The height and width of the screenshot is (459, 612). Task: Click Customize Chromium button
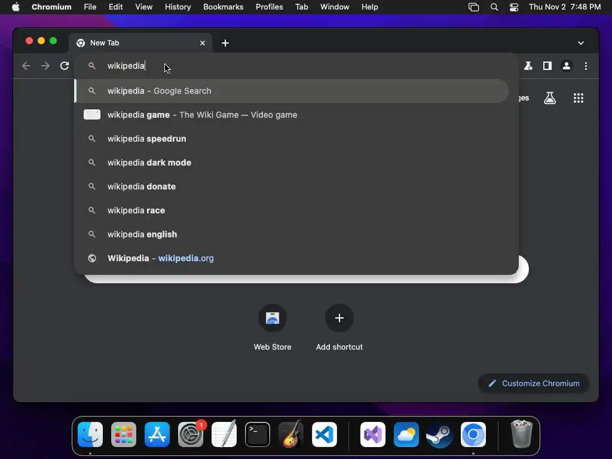click(x=533, y=383)
